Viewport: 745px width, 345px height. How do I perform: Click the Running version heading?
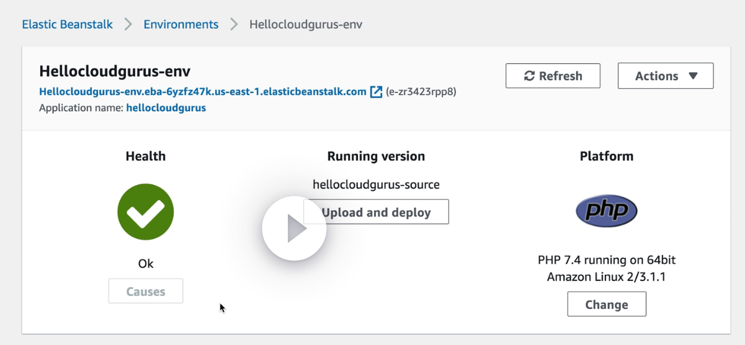point(376,156)
